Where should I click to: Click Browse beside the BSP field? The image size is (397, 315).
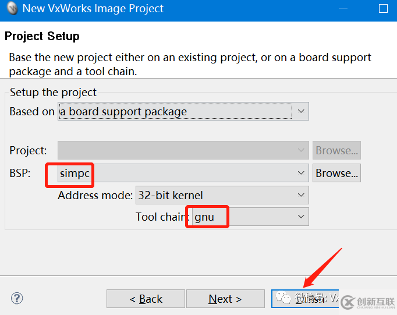336,173
